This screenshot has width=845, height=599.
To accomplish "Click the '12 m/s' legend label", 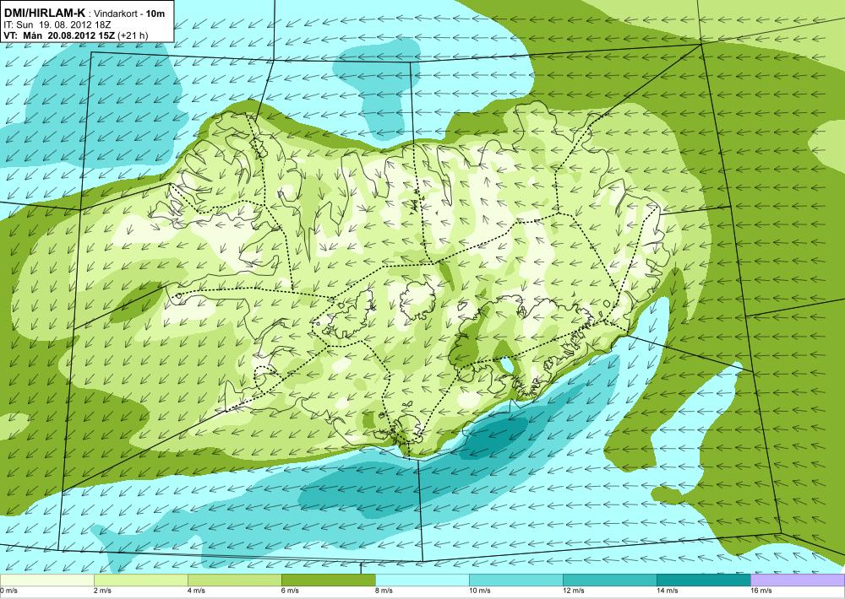I will [573, 591].
